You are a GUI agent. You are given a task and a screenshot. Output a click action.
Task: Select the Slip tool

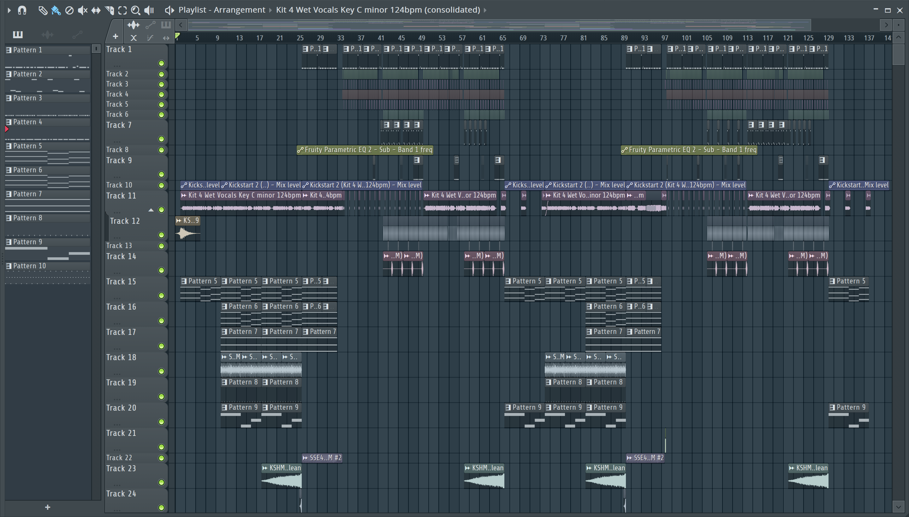click(x=96, y=10)
